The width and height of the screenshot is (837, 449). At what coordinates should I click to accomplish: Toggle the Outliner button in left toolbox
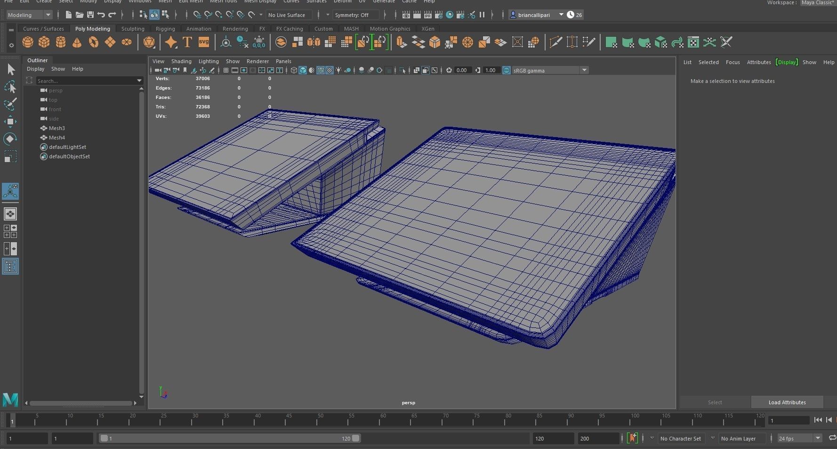(x=10, y=267)
